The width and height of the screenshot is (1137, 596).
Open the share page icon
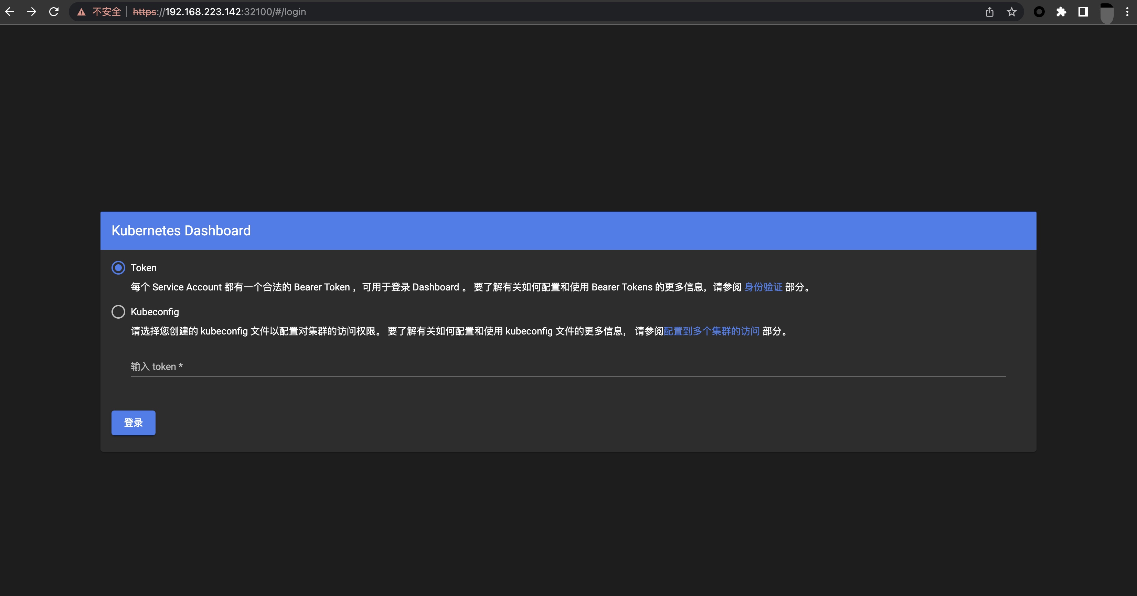990,12
